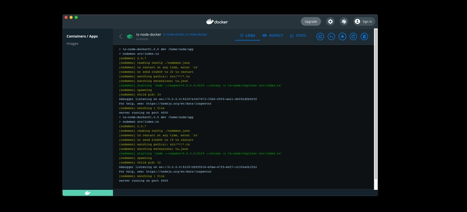The width and height of the screenshot is (467, 212).
Task: Click the last '[nodemon] watching 1 file' line
Action: pyautogui.click(x=141, y=176)
